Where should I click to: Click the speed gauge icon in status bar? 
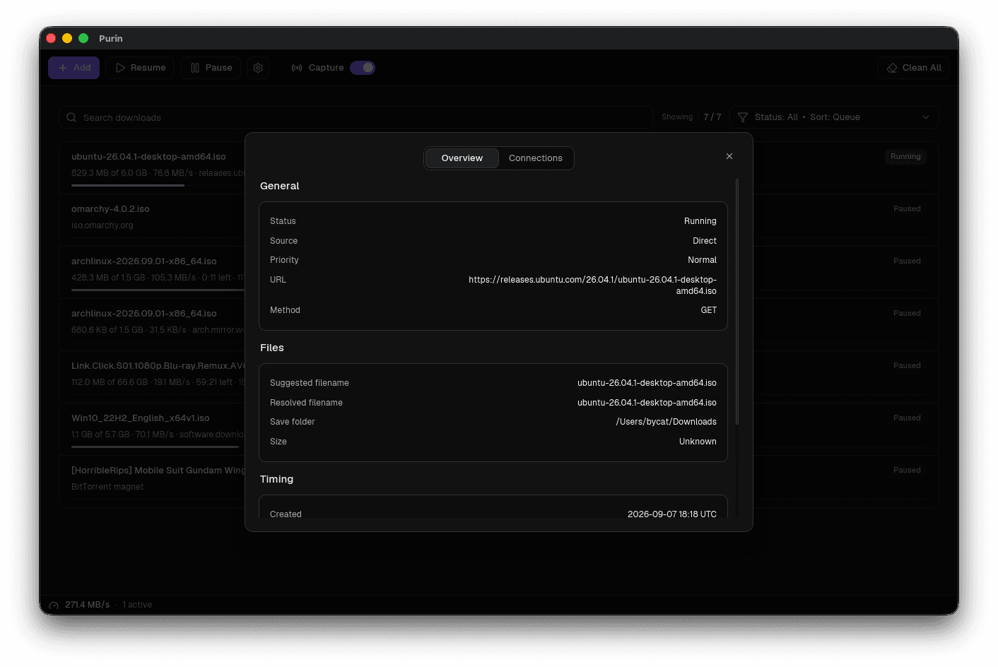54,606
